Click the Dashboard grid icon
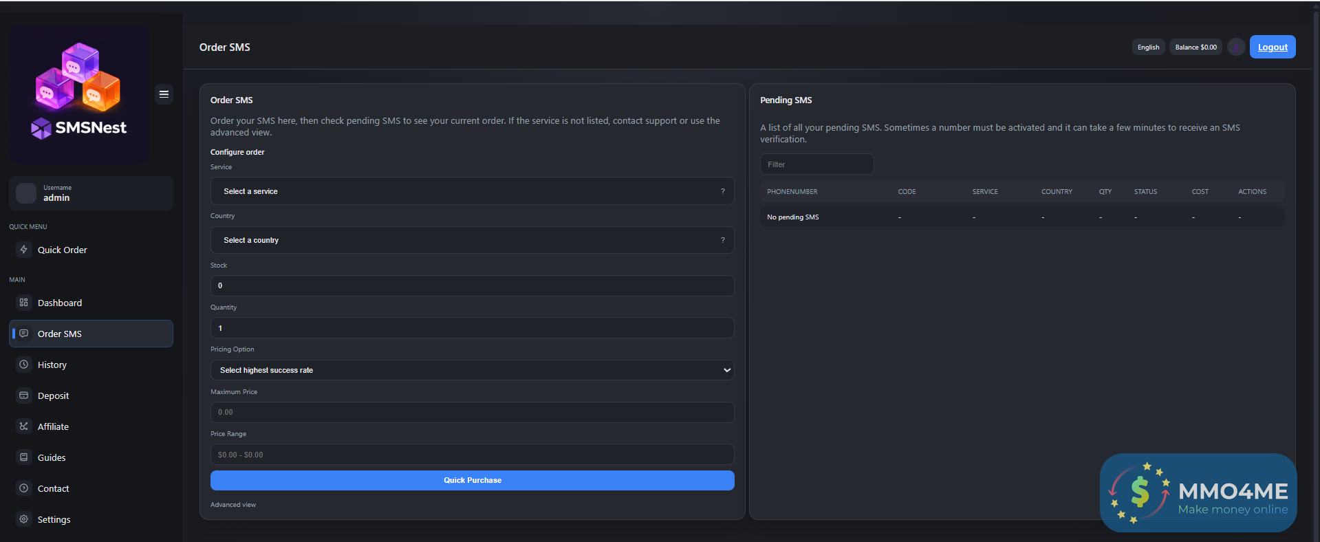 pyautogui.click(x=24, y=303)
